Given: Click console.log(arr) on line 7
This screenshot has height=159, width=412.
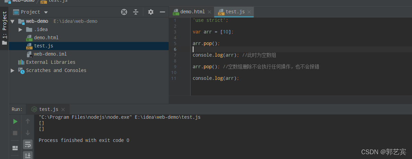Looking at the screenshot, I should click(x=216, y=55).
